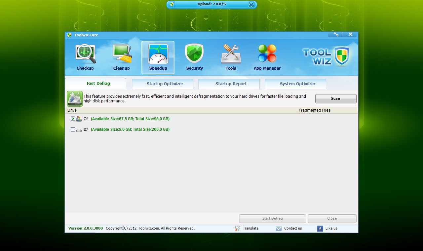This screenshot has height=251, width=423.
Task: Click the shield icon in upload widget
Action: pyautogui.click(x=172, y=4)
